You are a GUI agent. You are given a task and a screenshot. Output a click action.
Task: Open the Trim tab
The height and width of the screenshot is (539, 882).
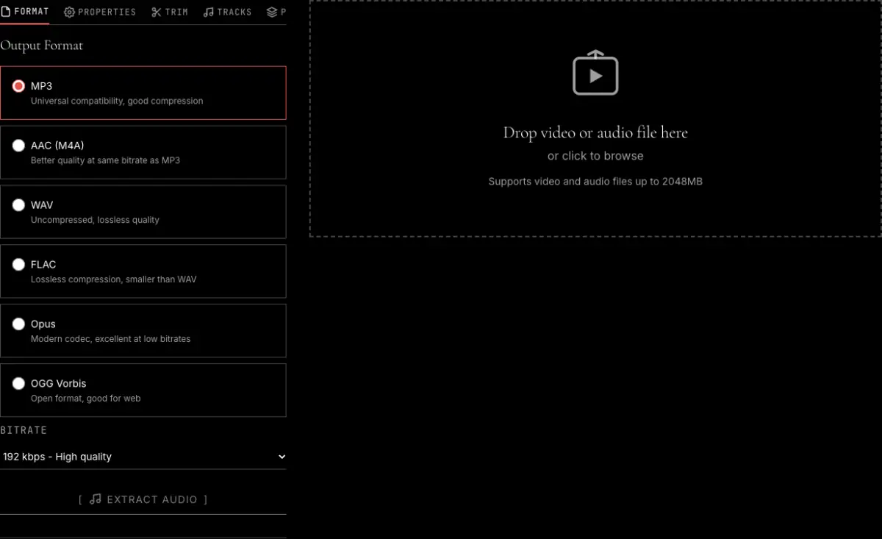[170, 12]
